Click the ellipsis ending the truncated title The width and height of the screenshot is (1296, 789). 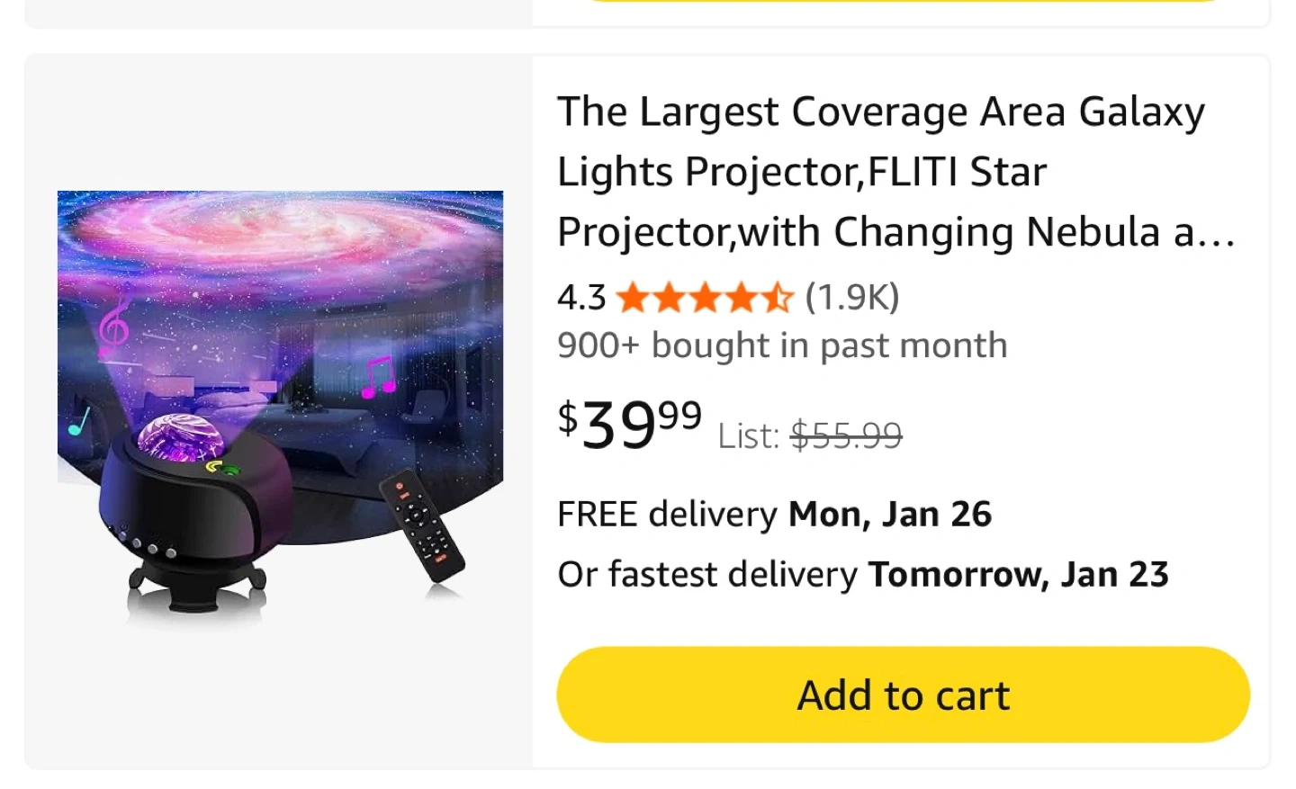pos(1218,236)
